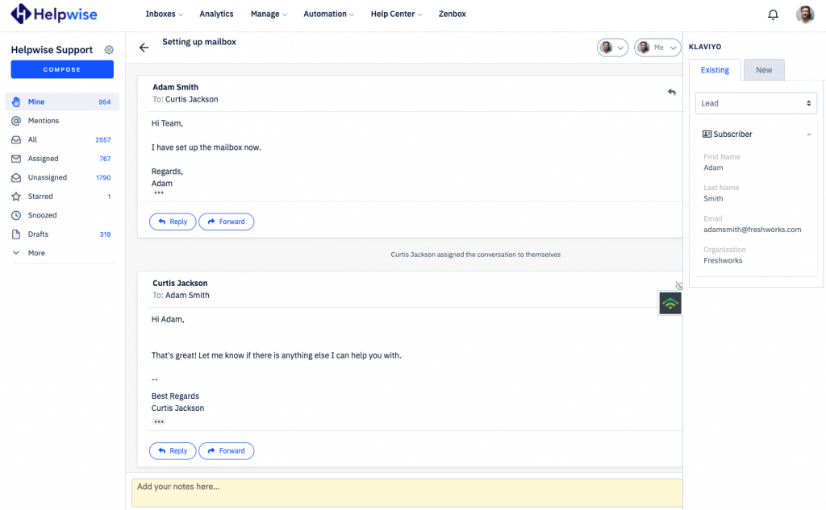Open the Manage menu in the top bar
The height and width of the screenshot is (510, 826).
pos(269,14)
